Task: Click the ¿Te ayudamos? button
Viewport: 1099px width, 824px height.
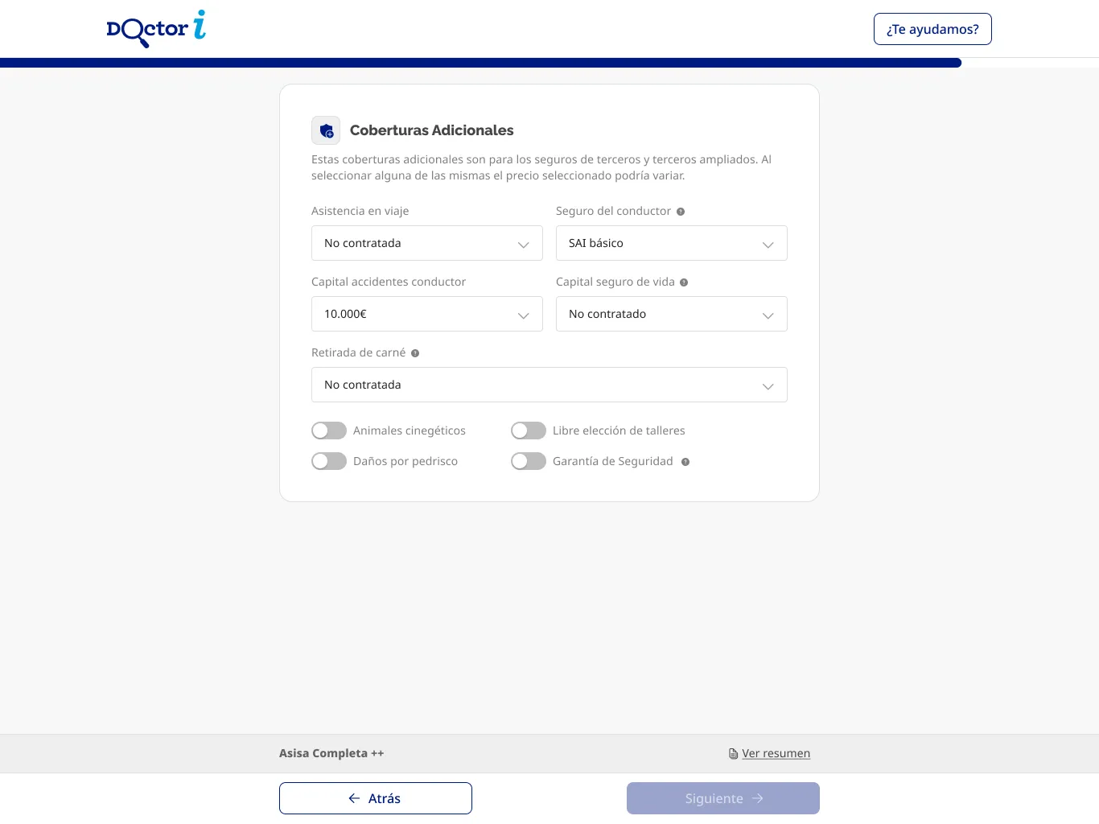Action: 932,29
